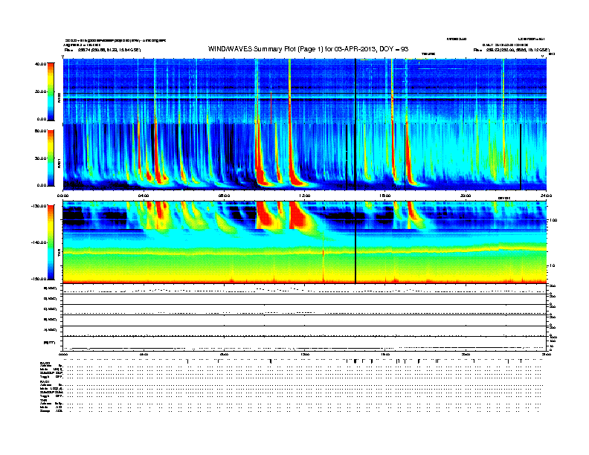Screen dimensions: 589x455
Task: Click the 40.00 label on RAD2 scale
Action: pyautogui.click(x=40, y=64)
